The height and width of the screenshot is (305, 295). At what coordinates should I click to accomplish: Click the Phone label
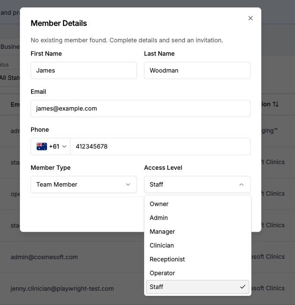pyautogui.click(x=40, y=130)
